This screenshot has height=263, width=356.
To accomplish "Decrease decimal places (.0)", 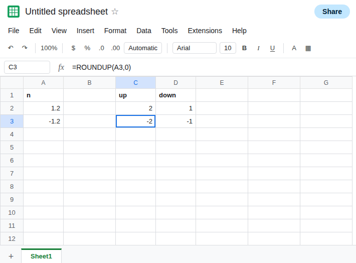I will click(101, 48).
